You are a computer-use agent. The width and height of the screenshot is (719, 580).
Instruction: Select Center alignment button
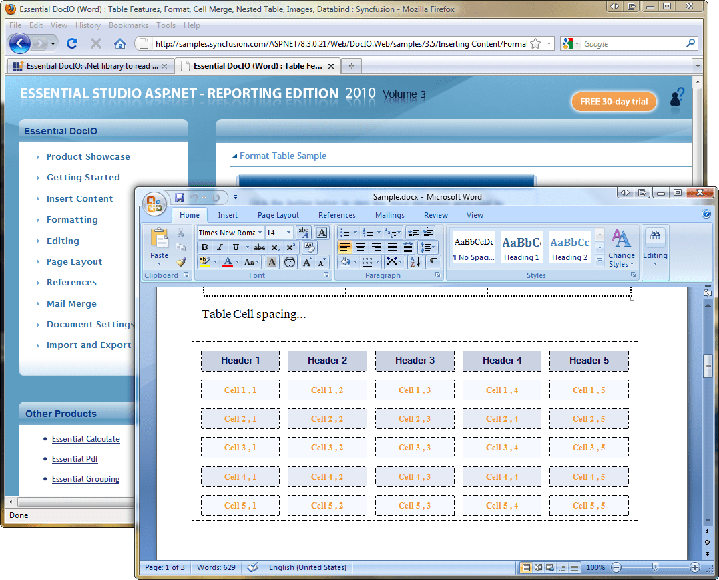click(361, 247)
